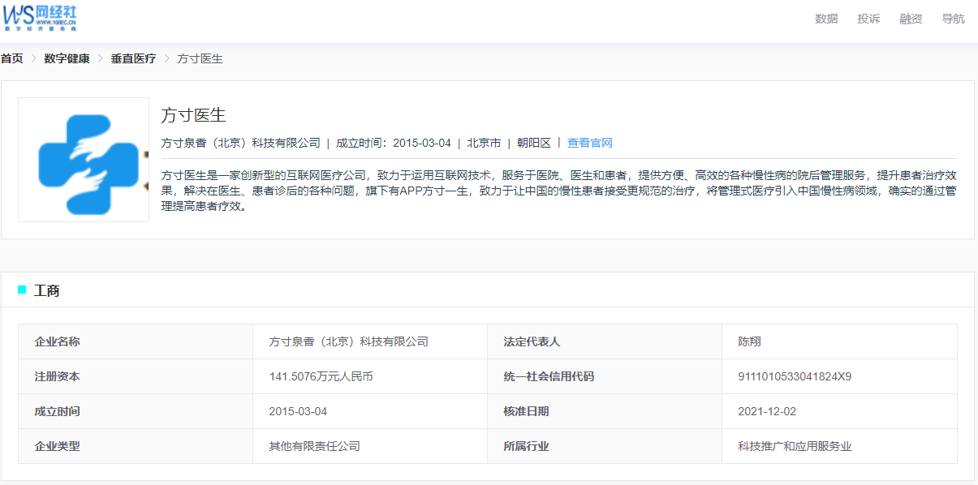Click the 方寸医生 breadcrumb entry

point(200,58)
